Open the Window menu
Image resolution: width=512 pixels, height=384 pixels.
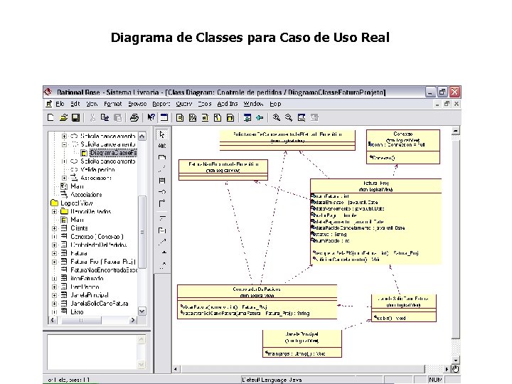click(253, 104)
